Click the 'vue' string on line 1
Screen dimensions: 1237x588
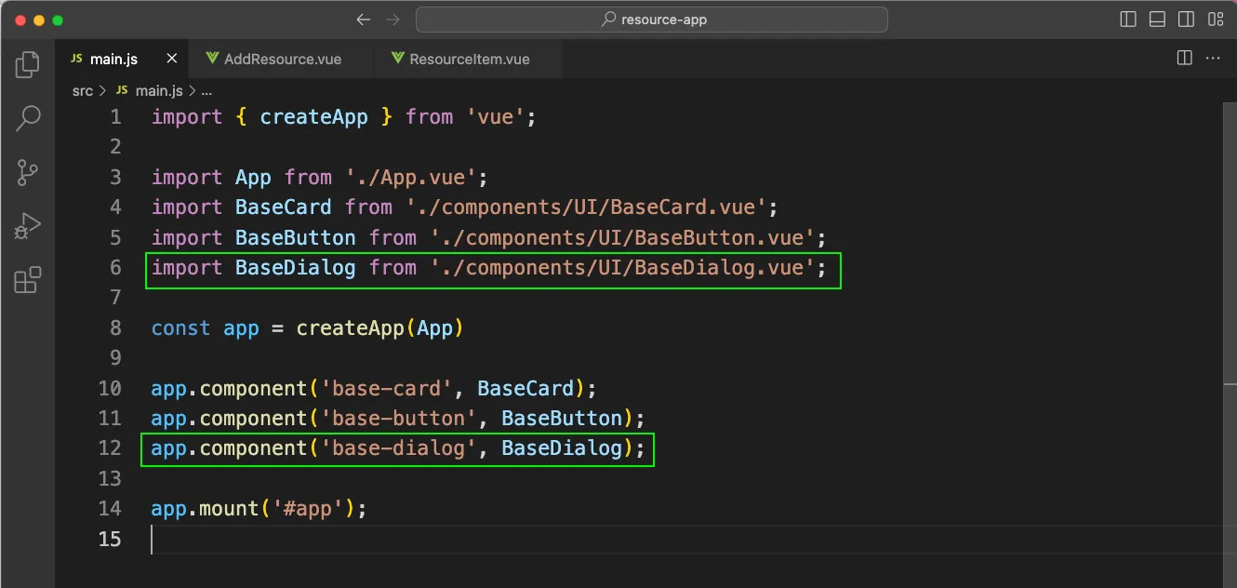click(x=496, y=117)
